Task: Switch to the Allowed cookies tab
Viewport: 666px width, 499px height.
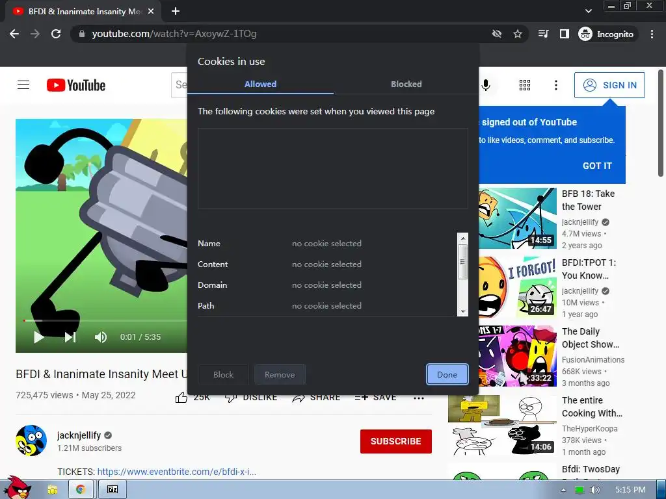Action: (x=260, y=84)
